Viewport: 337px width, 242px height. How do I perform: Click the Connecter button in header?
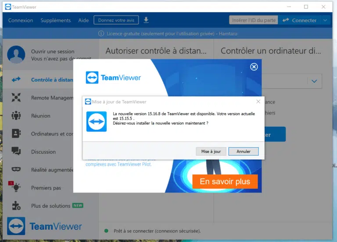299,20
